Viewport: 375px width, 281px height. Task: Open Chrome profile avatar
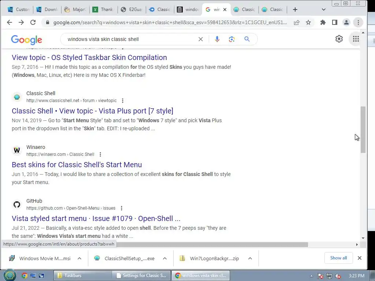pos(346,22)
